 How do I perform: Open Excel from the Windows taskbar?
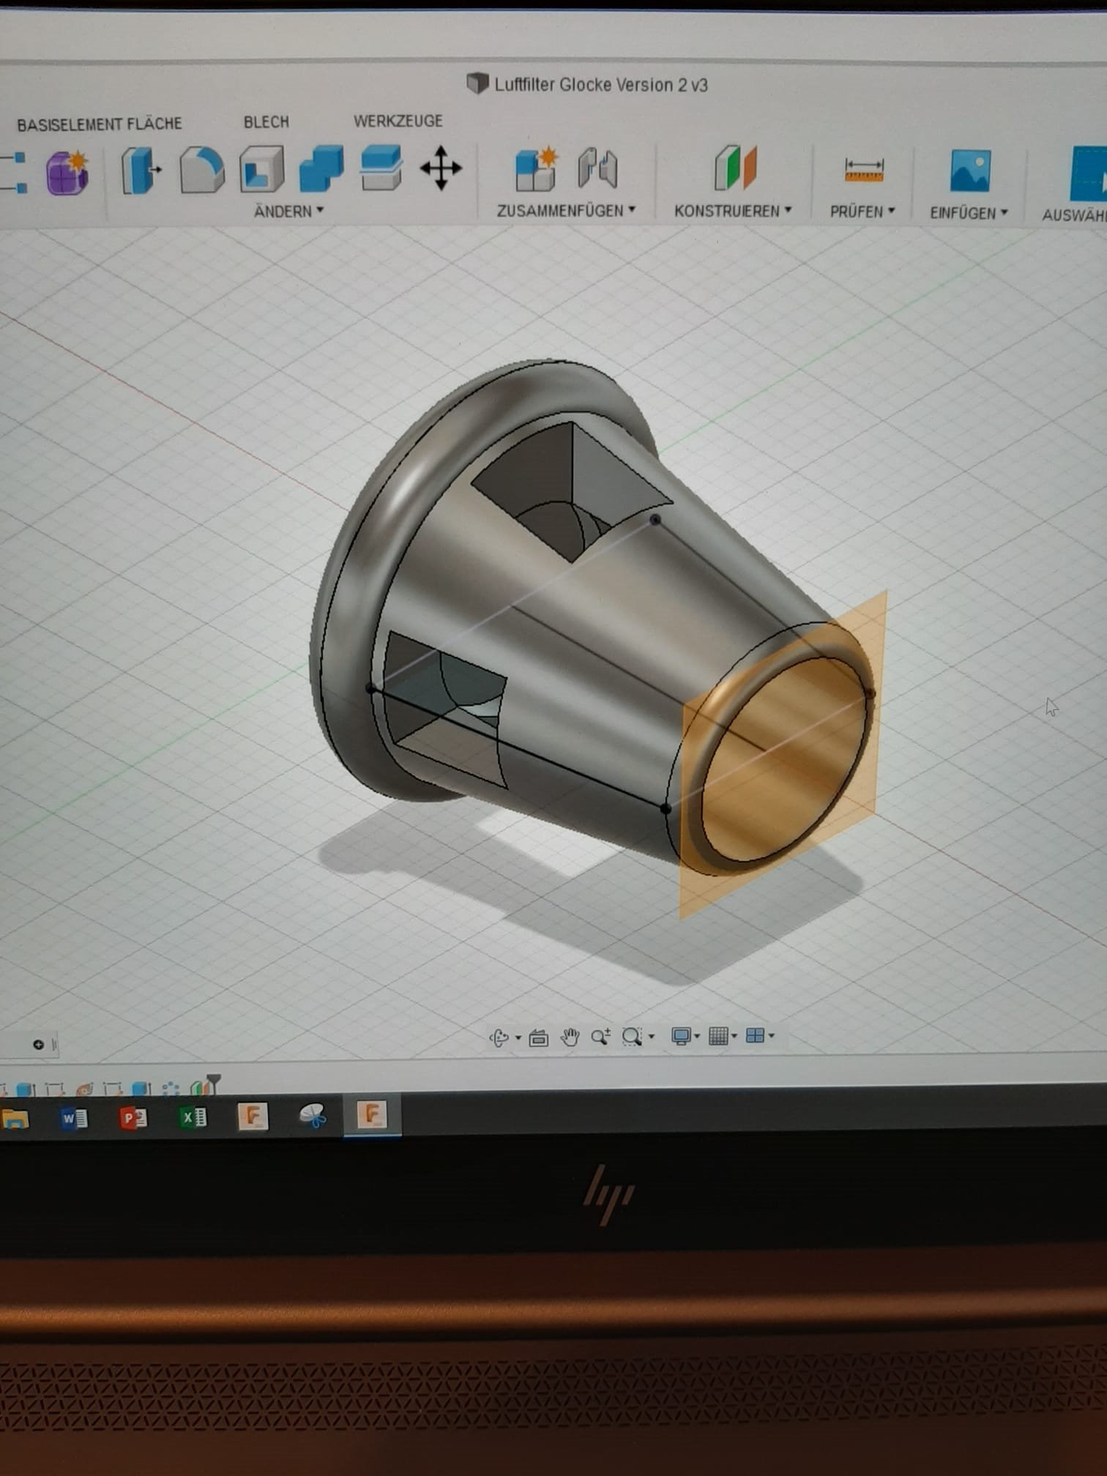pos(193,1118)
